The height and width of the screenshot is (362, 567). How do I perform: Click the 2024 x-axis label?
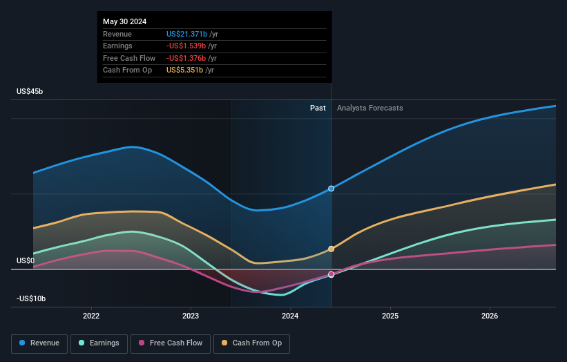tap(290, 316)
